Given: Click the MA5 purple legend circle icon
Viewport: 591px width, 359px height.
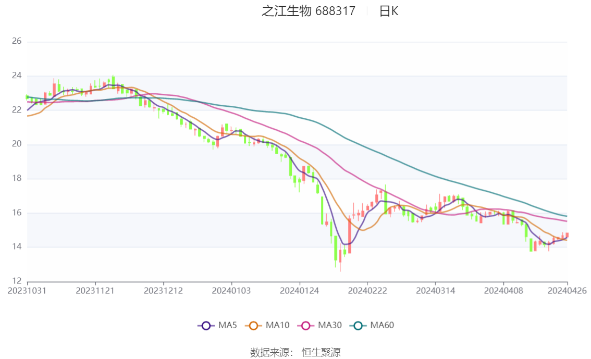Looking at the screenshot, I should tap(206, 326).
